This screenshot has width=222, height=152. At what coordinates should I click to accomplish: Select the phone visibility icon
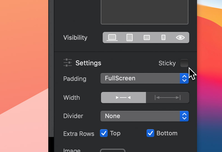click(x=163, y=38)
